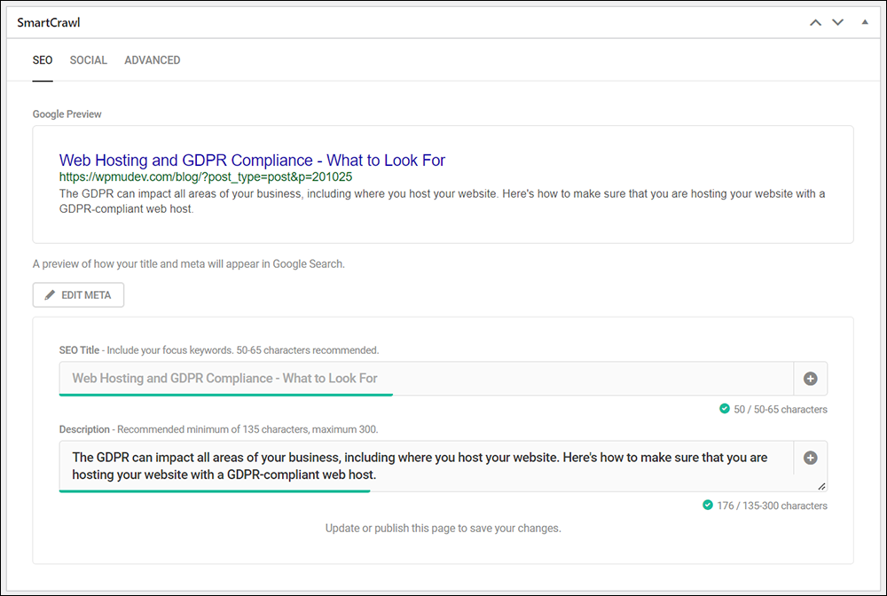Move the SmartCrawl panel down
Image resolution: width=887 pixels, height=596 pixels.
tap(838, 23)
